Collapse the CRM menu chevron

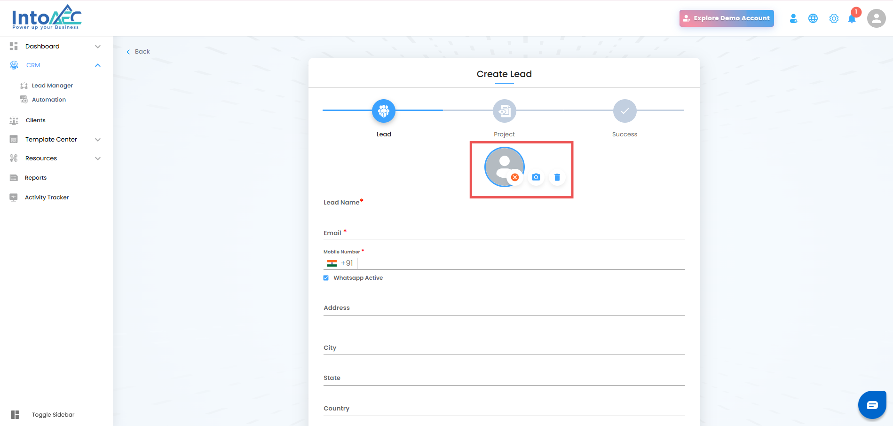click(x=98, y=65)
